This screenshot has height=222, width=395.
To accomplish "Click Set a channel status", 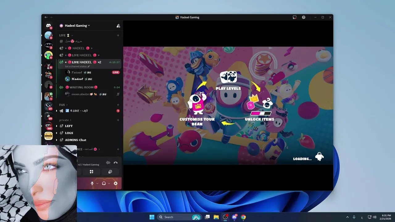I will tap(76, 66).
